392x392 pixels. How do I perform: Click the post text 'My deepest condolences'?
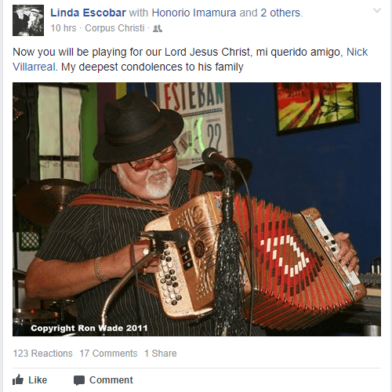coord(122,67)
